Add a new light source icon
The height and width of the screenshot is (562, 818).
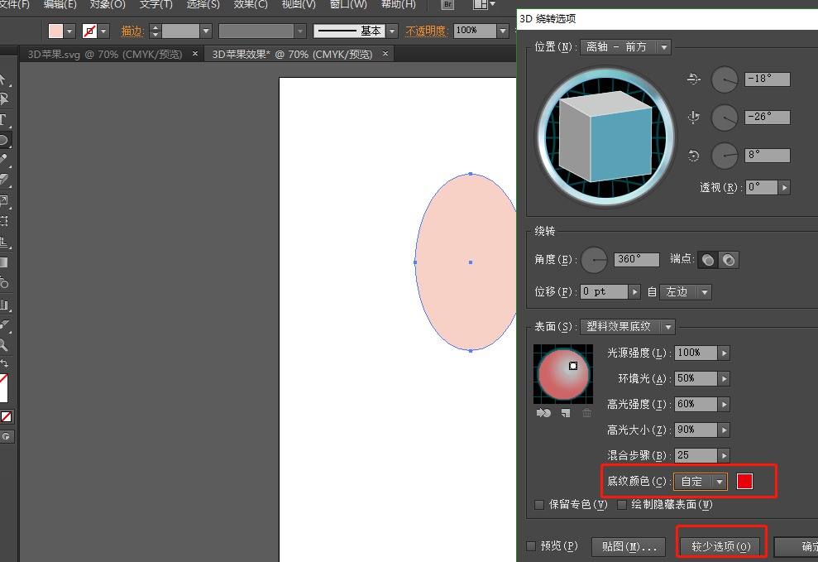(565, 411)
